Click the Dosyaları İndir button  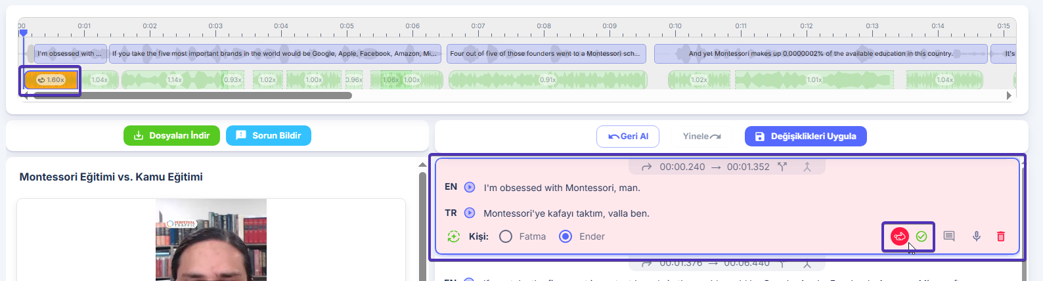(x=171, y=136)
